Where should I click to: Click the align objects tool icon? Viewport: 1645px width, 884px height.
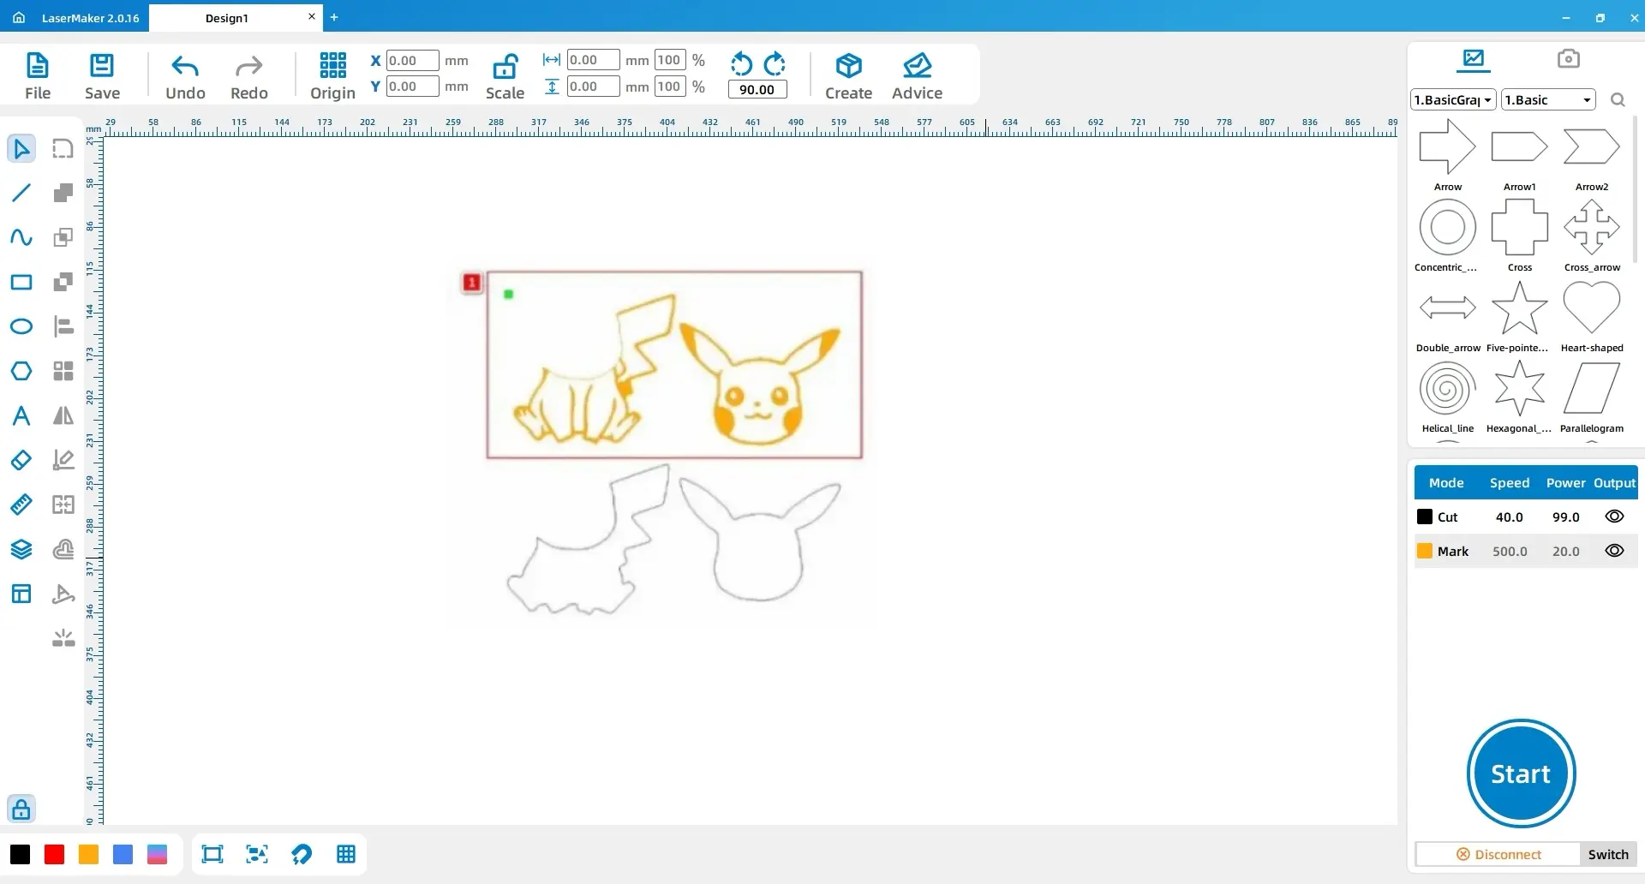63,326
